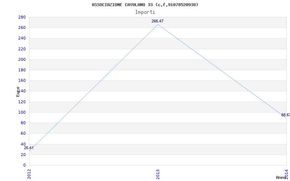Click the 120 y-axis tick label
The width and height of the screenshot is (290, 181).
22,102
